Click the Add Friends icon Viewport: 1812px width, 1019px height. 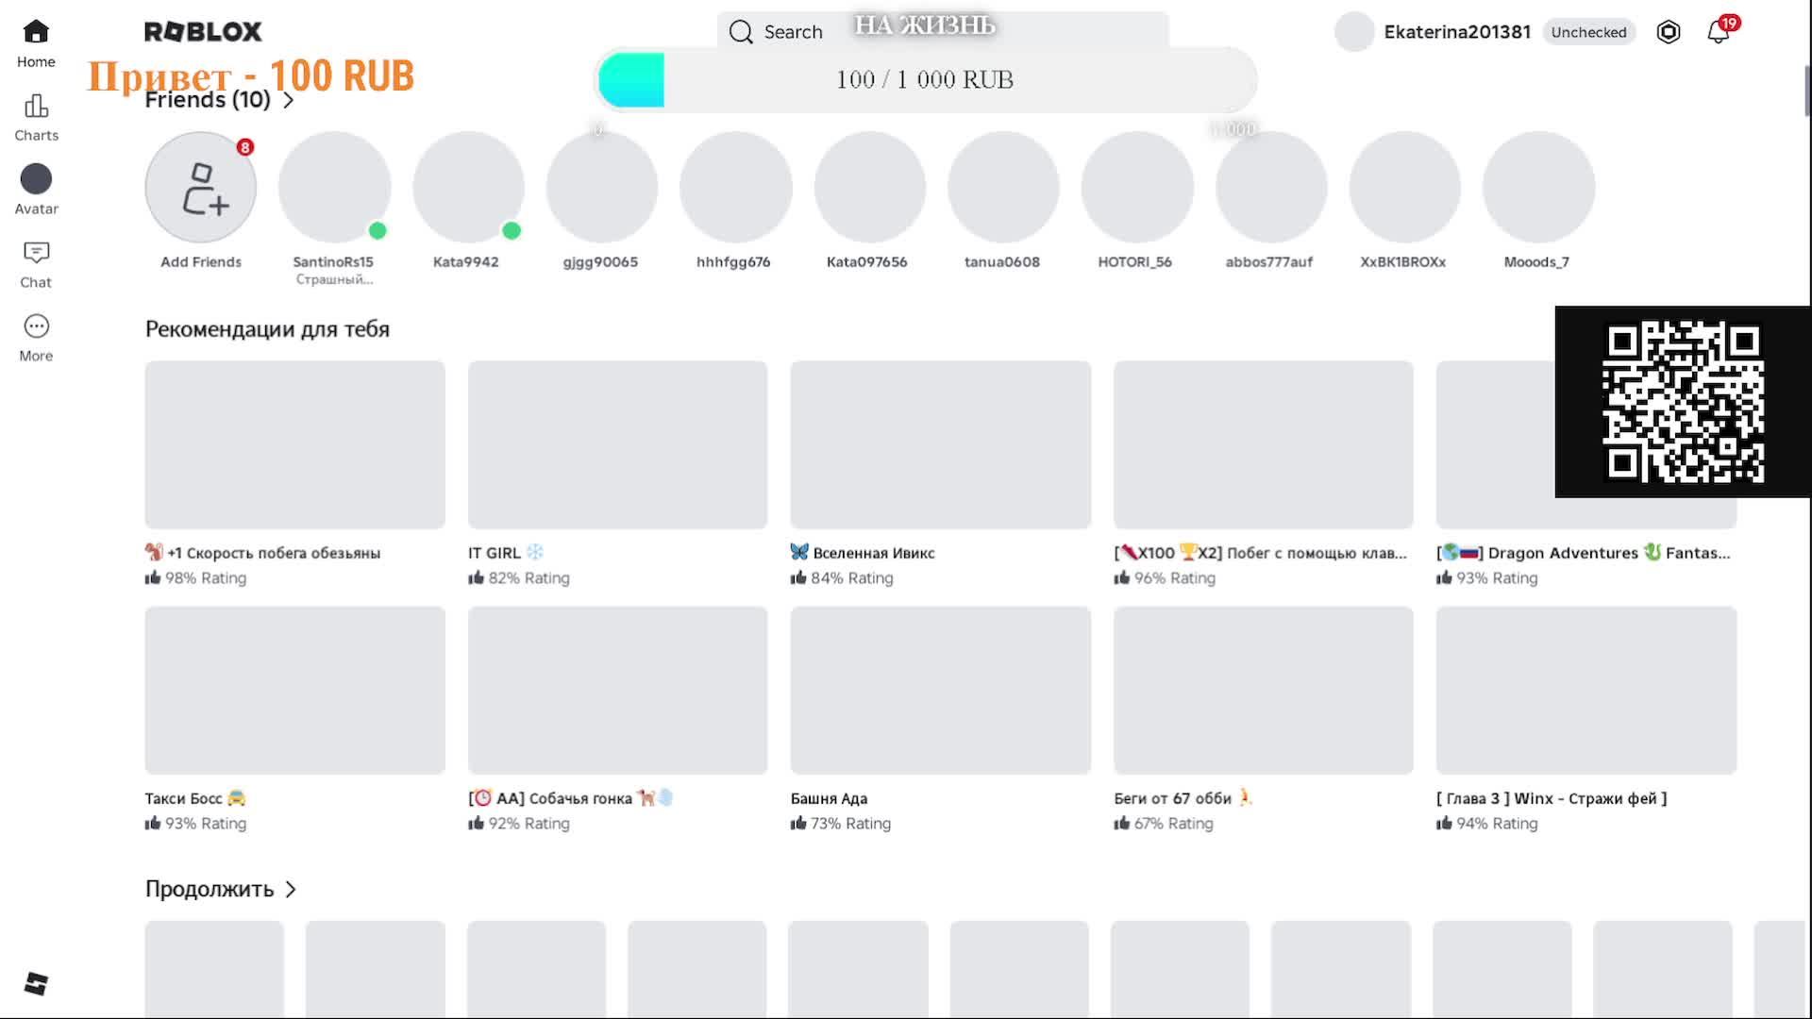tap(201, 187)
